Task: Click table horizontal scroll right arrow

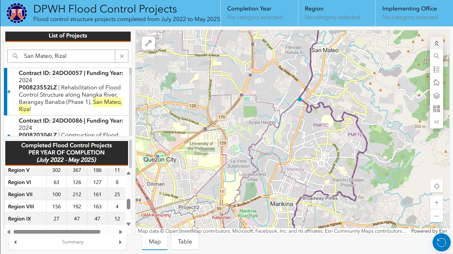Action: pos(120,232)
